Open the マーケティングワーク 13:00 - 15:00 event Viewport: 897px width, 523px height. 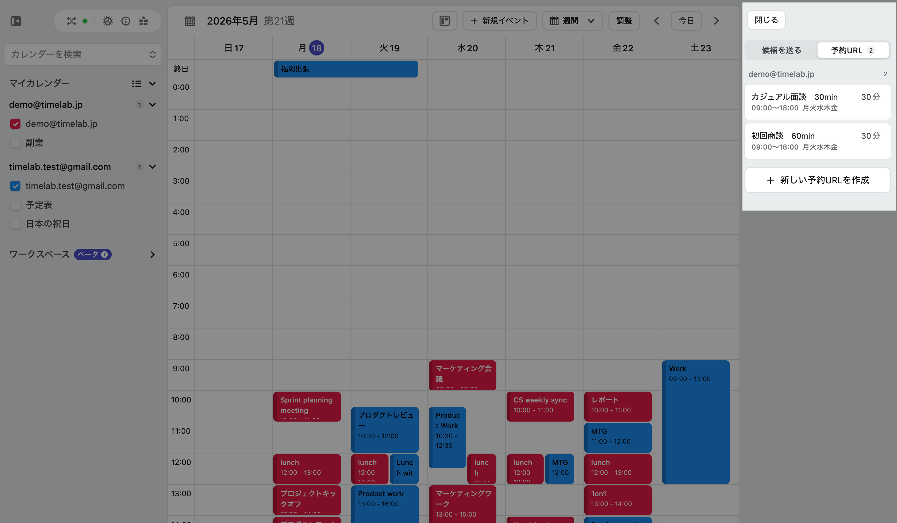click(462, 504)
